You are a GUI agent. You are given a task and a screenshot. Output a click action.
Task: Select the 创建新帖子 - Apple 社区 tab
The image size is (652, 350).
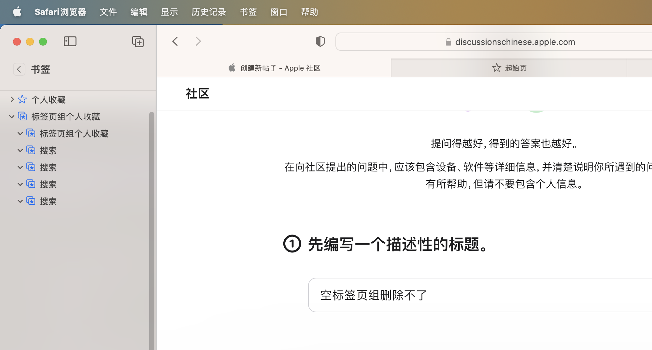(274, 68)
